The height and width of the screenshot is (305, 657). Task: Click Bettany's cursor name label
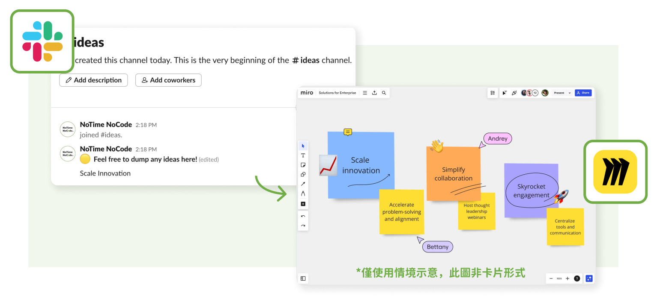tap(437, 247)
